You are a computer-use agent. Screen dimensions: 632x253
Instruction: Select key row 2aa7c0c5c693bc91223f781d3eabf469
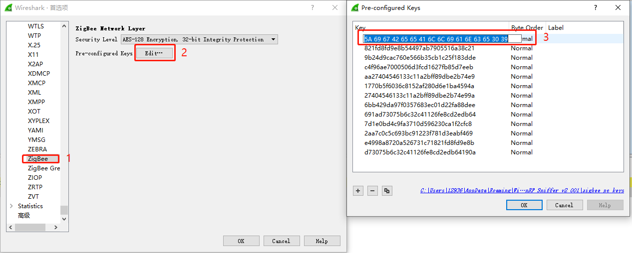pos(418,133)
